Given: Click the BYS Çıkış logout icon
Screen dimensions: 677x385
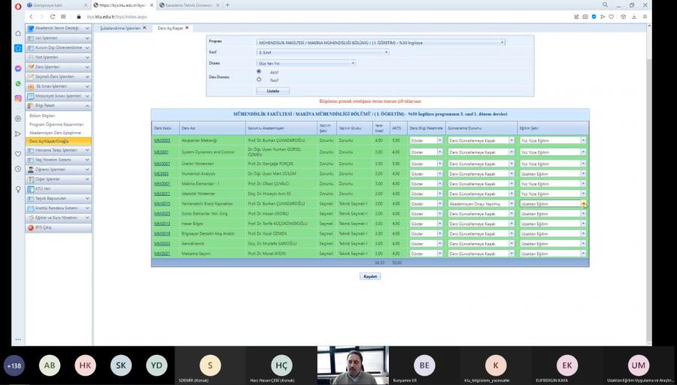Looking at the screenshot, I should (31, 227).
